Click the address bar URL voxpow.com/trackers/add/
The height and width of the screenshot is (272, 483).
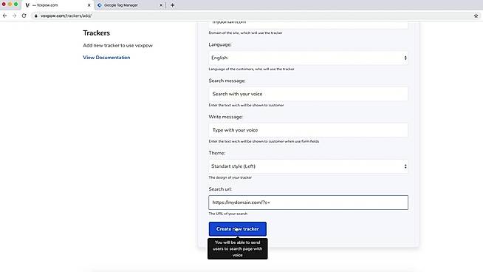pyautogui.click(x=66, y=16)
